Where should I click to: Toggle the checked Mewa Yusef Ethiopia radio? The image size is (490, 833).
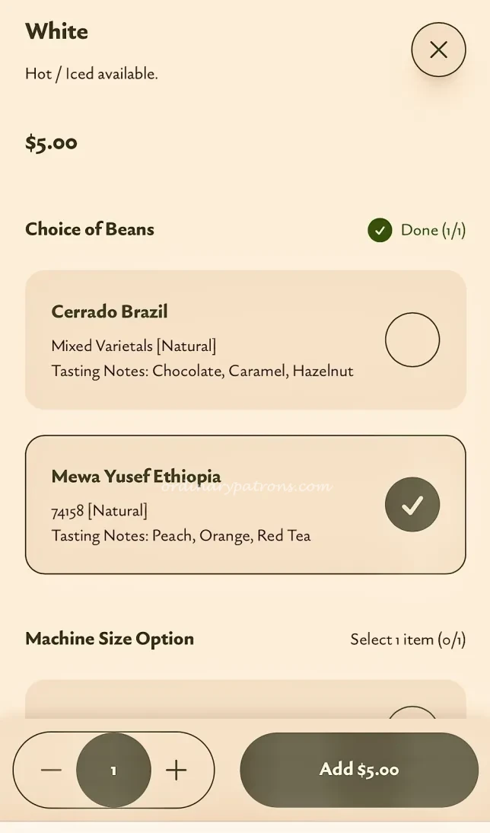[412, 505]
